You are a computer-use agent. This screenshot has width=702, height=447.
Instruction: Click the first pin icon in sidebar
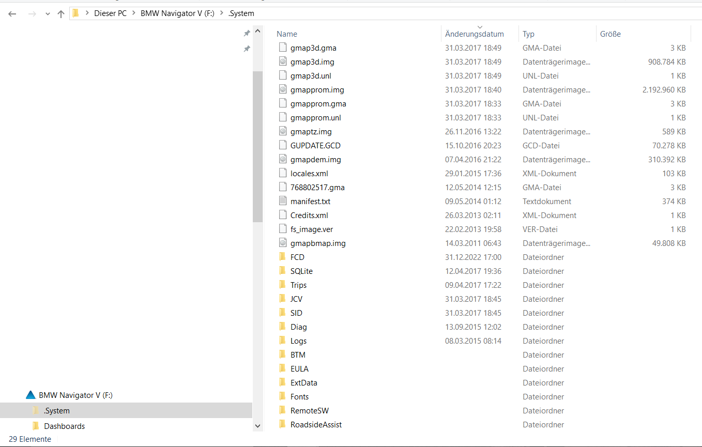(247, 34)
